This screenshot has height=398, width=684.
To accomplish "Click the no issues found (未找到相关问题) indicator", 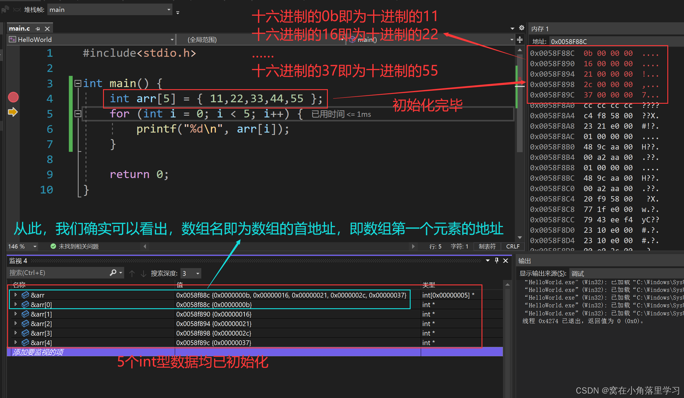I will pyautogui.click(x=74, y=246).
